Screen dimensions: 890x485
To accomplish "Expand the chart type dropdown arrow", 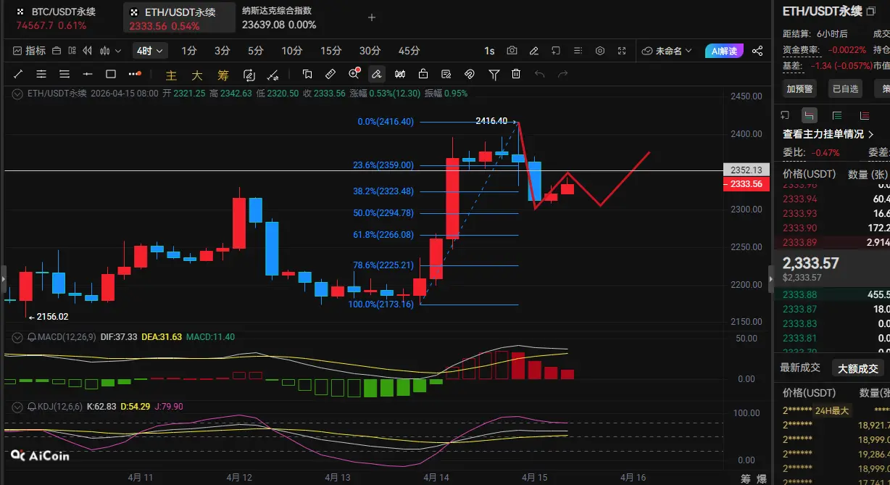I will coord(119,51).
